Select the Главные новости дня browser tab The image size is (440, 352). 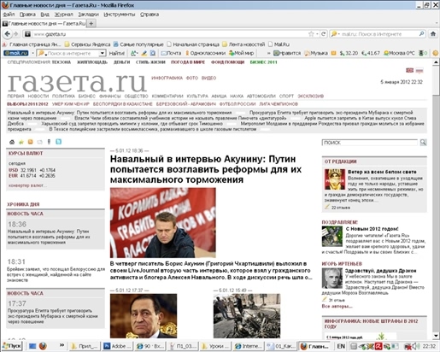(x=44, y=24)
